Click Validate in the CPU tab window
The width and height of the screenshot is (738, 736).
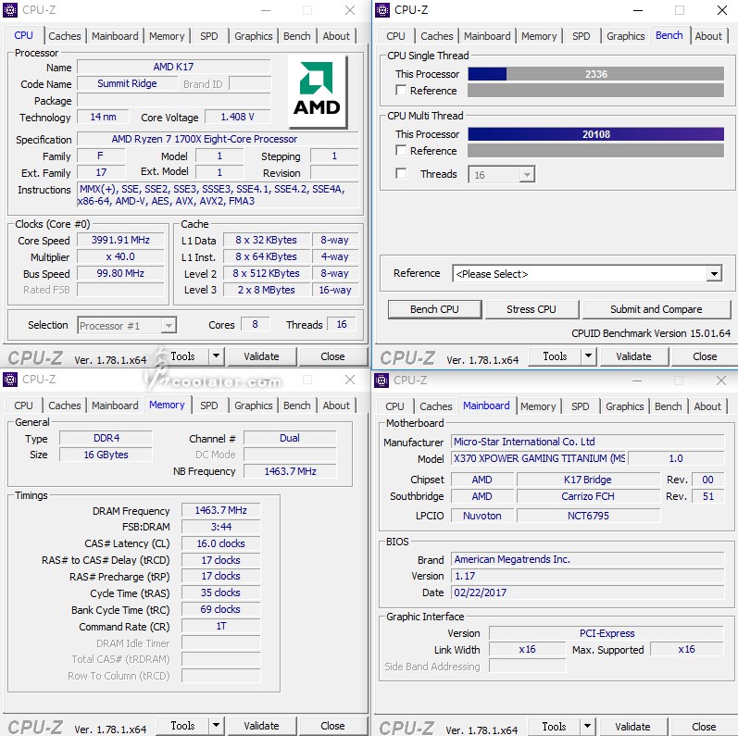[x=262, y=356]
